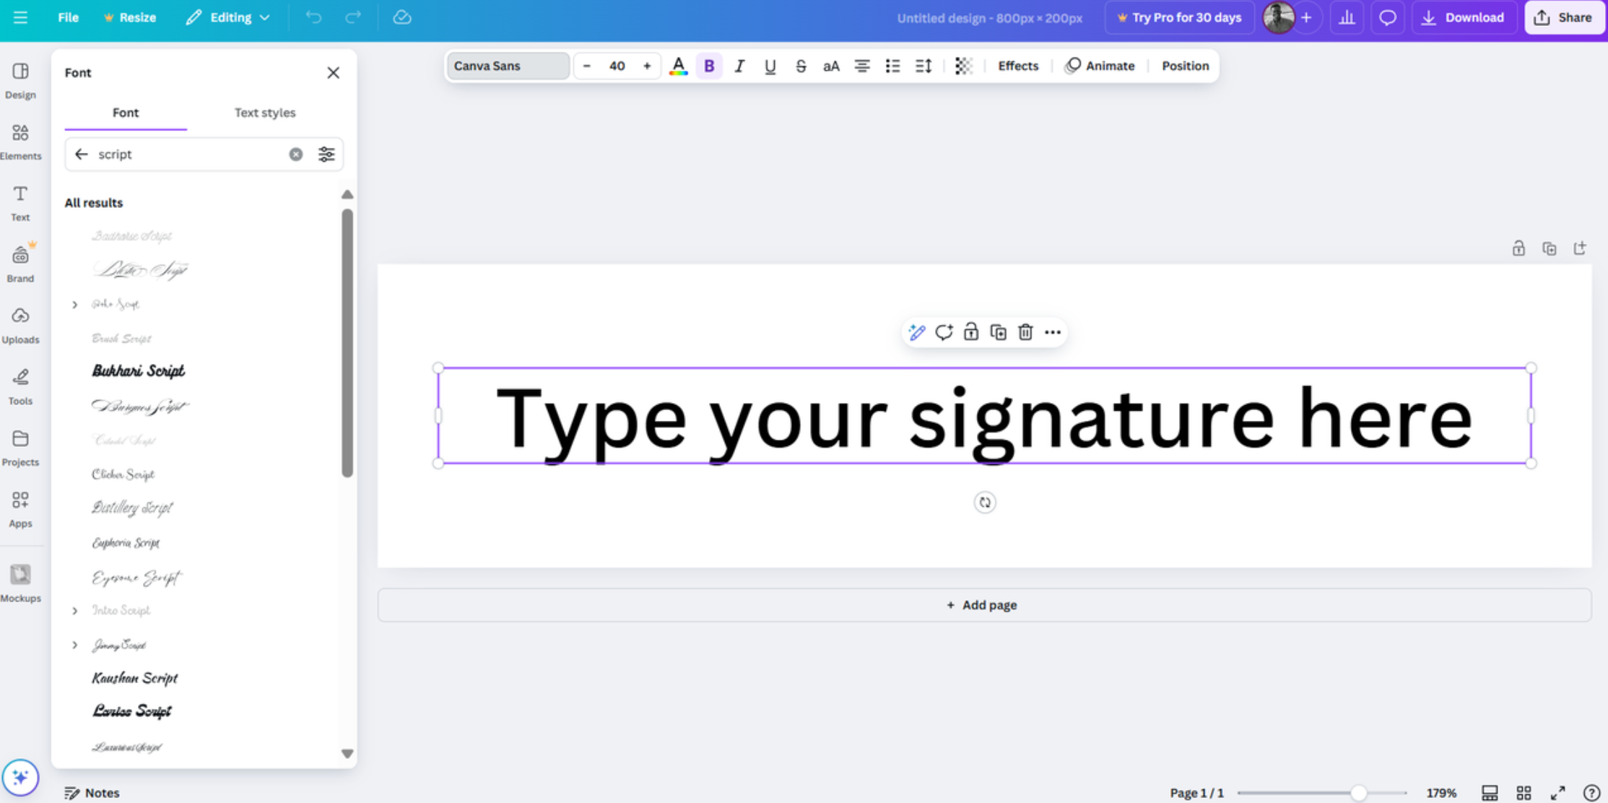The width and height of the screenshot is (1608, 803).
Task: Duplicate the signature text via copy icon
Action: tap(998, 331)
